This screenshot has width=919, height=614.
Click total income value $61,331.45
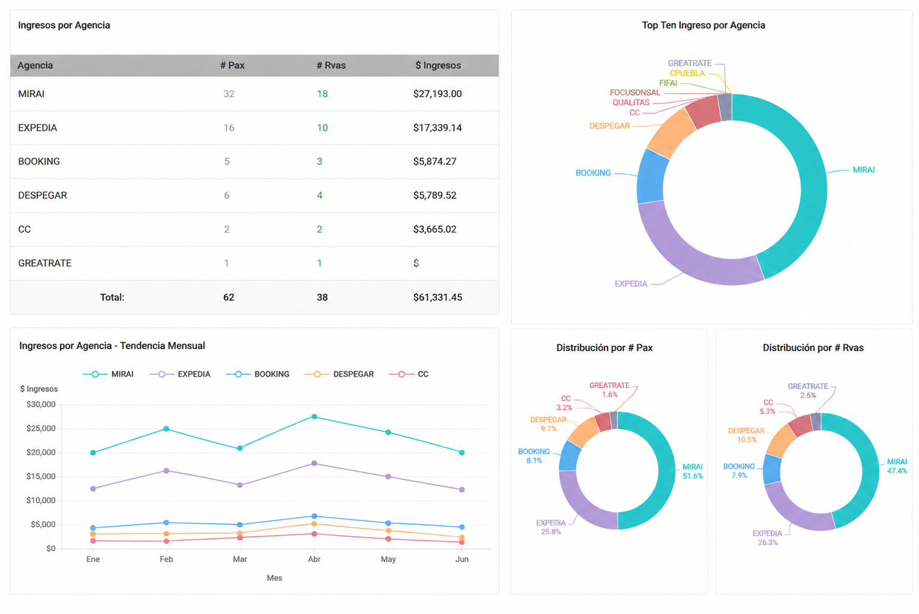click(x=437, y=298)
